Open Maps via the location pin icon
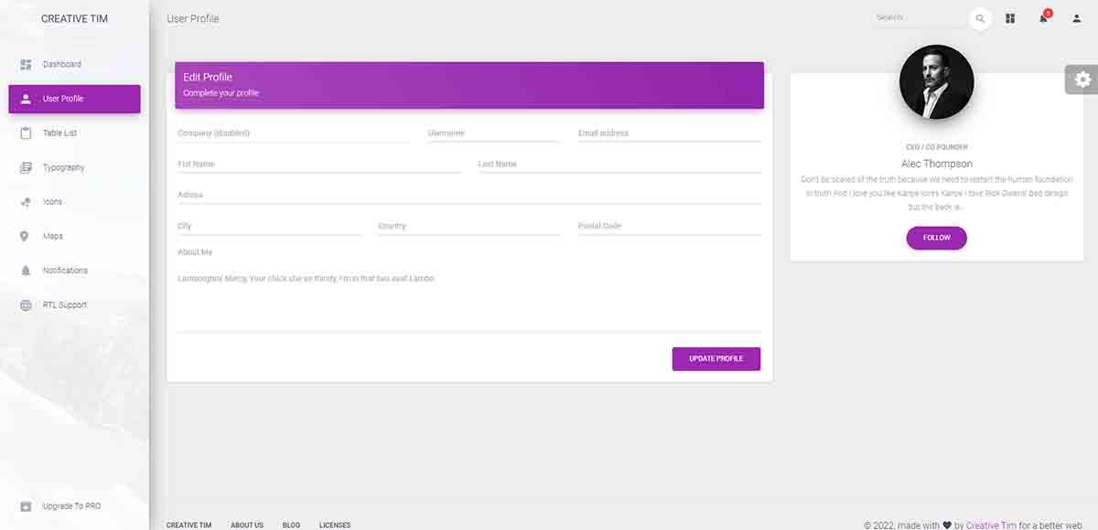Viewport: 1098px width, 530px height. (x=25, y=236)
